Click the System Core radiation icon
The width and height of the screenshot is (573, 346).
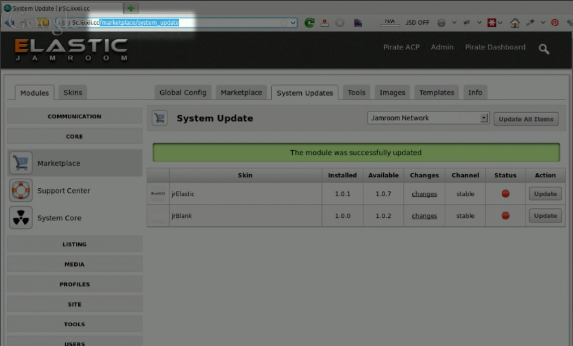click(x=21, y=218)
